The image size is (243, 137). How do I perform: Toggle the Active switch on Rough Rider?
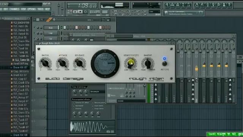tap(164, 64)
